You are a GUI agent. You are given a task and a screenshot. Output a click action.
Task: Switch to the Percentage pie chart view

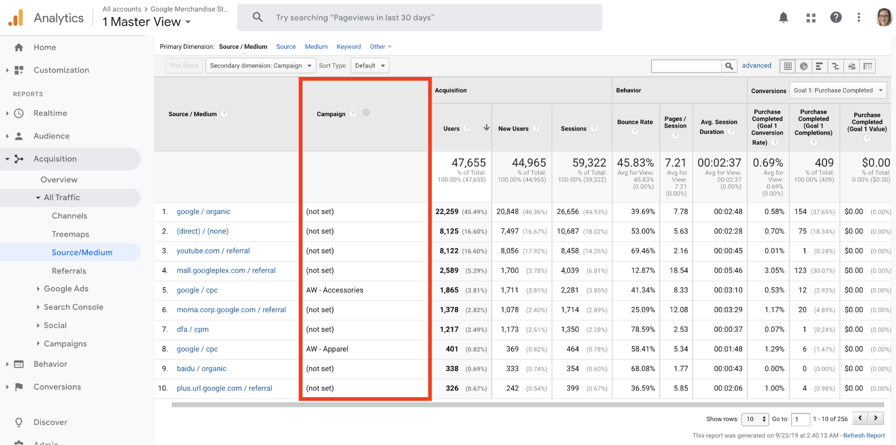click(804, 66)
